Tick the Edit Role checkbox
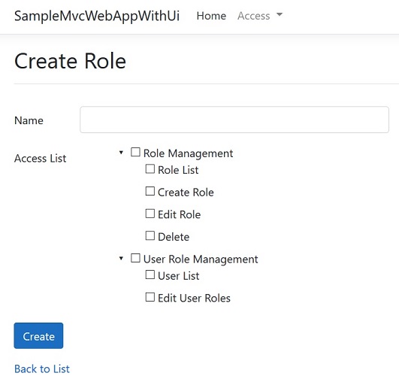Viewport: 399px width, 376px height. [150, 214]
